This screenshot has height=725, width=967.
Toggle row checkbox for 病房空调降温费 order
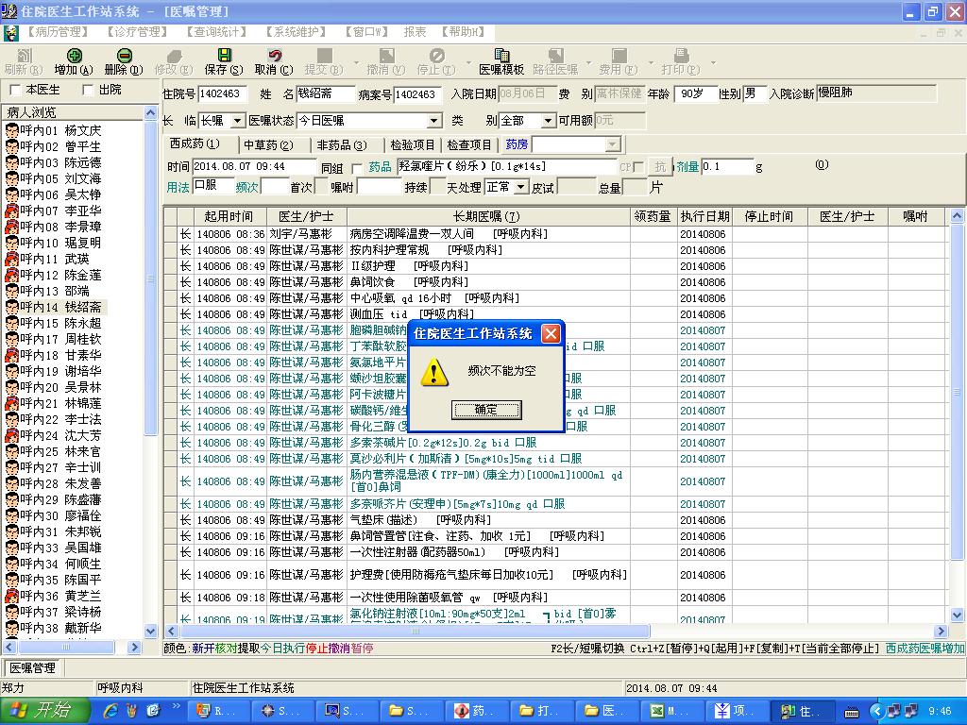tap(171, 234)
